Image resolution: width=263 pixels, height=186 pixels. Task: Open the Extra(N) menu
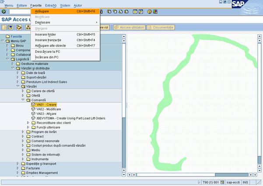(51, 6)
